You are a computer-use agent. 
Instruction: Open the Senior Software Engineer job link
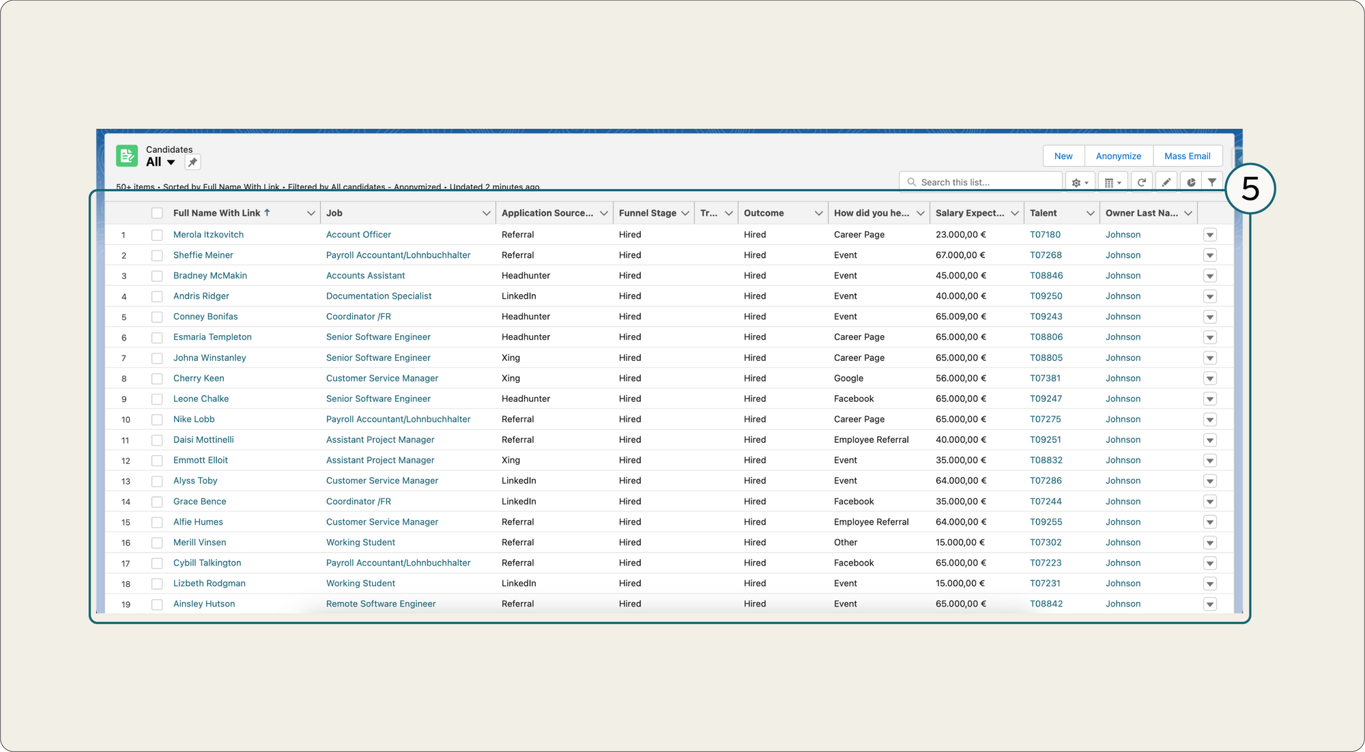[378, 336]
